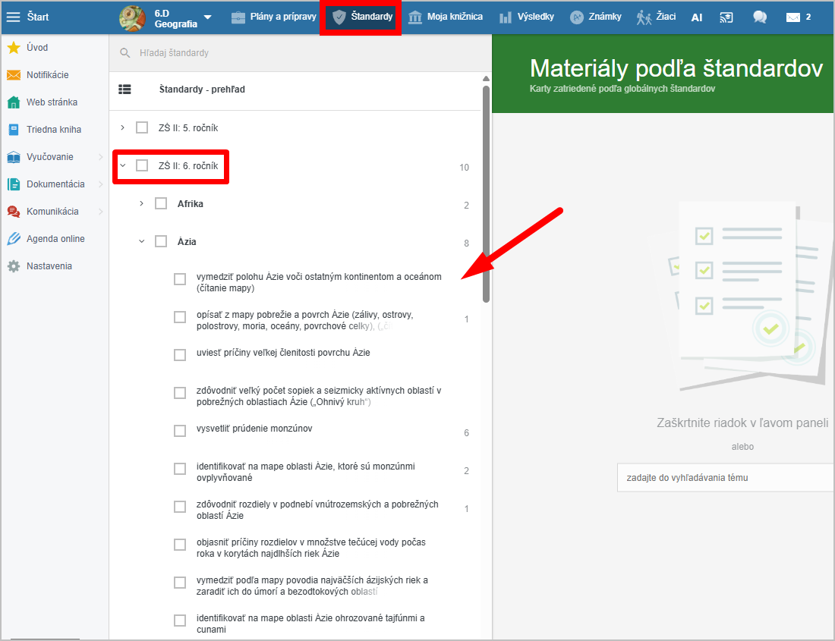Go to Notifikácie in the sidebar
This screenshot has width=835, height=641.
click(47, 75)
